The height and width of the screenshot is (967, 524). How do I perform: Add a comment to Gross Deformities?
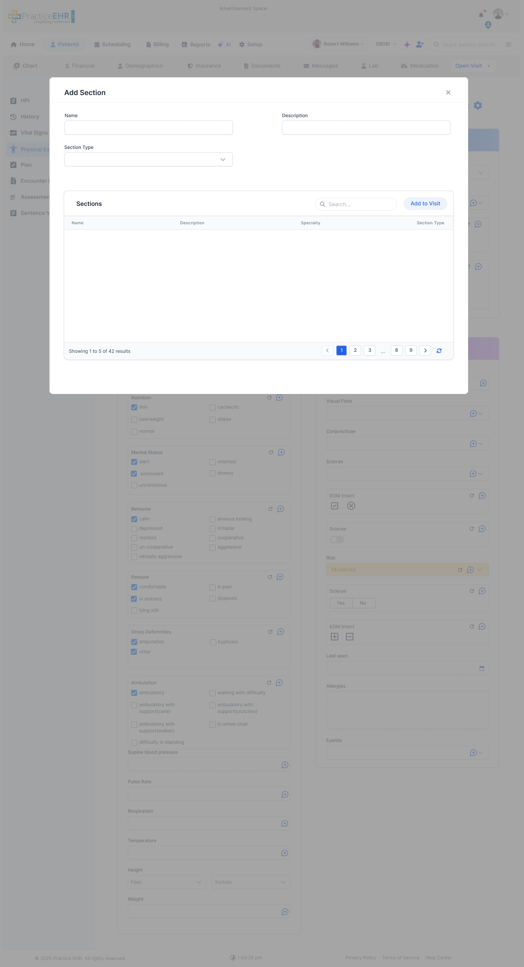pos(280,632)
